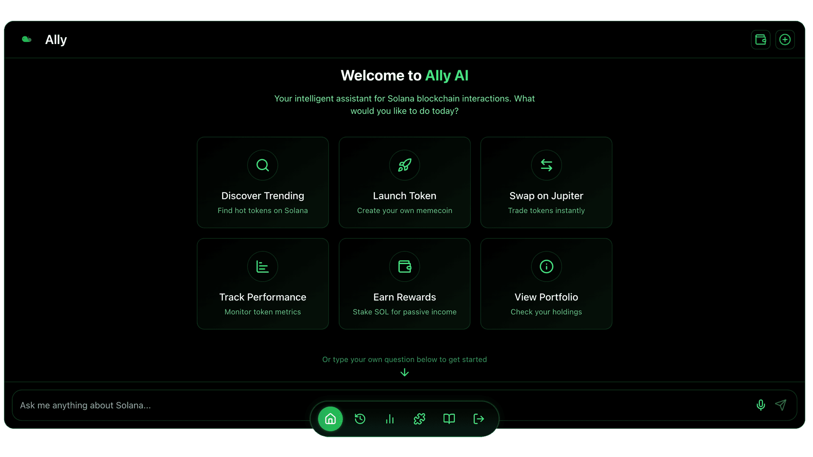Screen dimensions: 813x457
Task: Click the Earn Rewards card to stake SOL
Action: coord(404,284)
